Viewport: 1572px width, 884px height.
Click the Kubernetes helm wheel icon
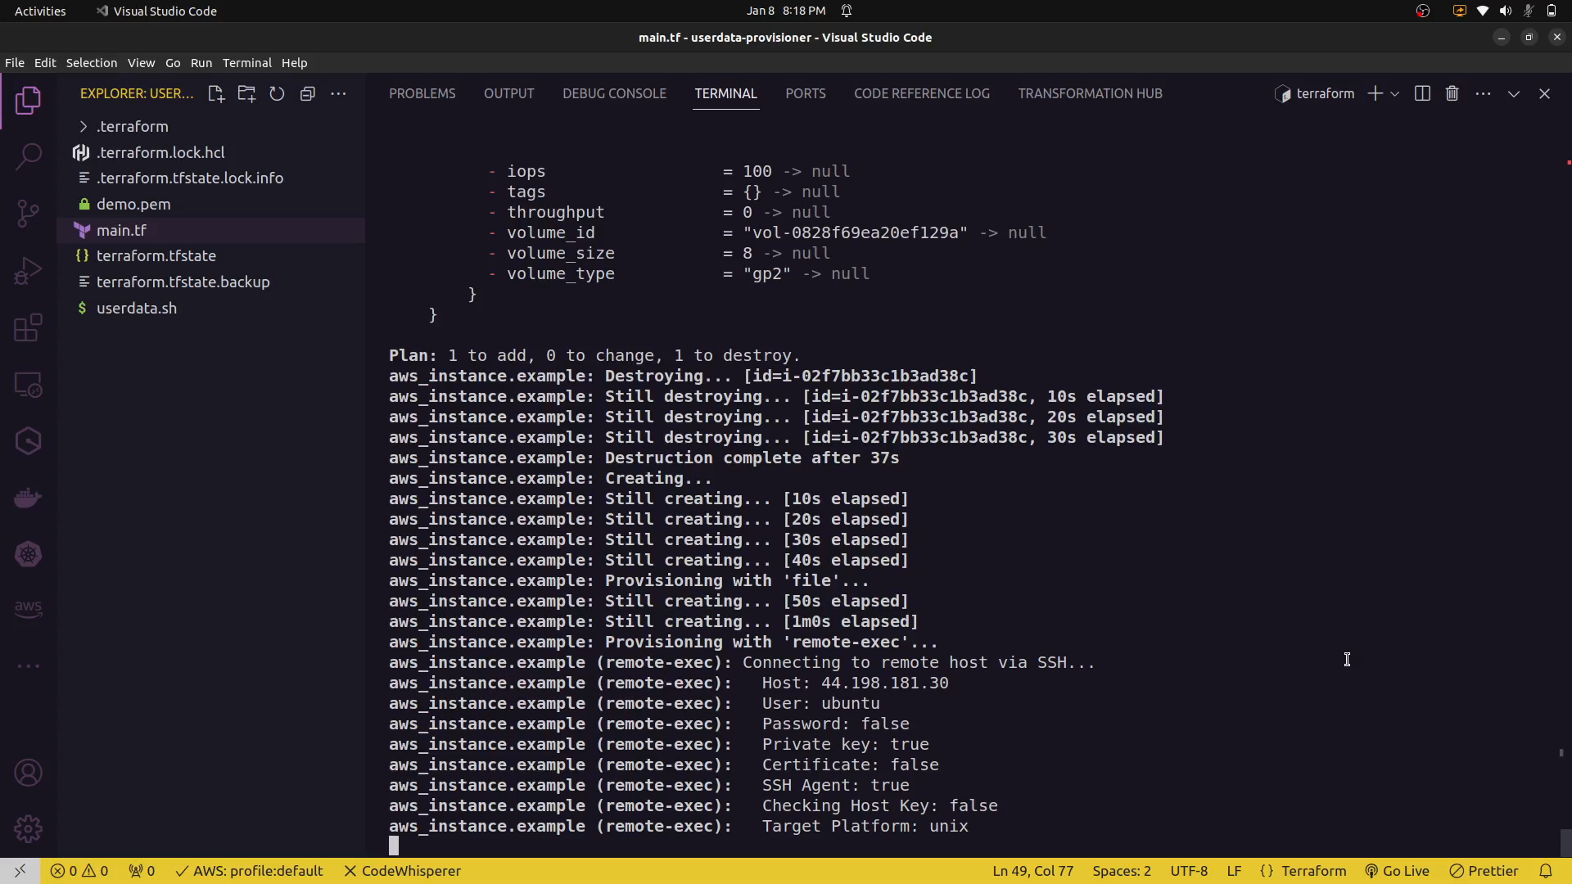28,554
